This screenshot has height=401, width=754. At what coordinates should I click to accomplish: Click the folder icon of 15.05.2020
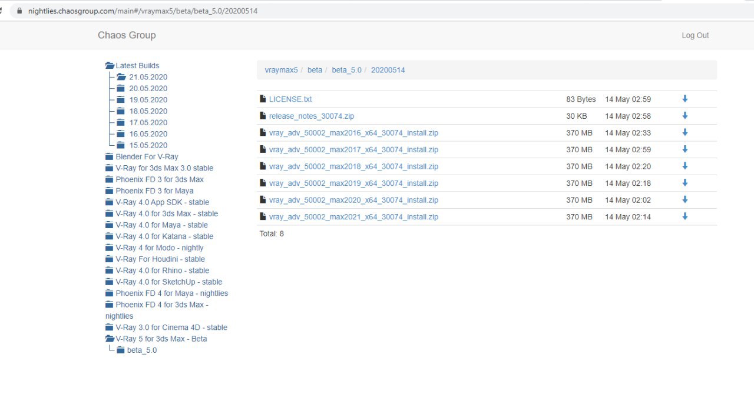point(120,145)
